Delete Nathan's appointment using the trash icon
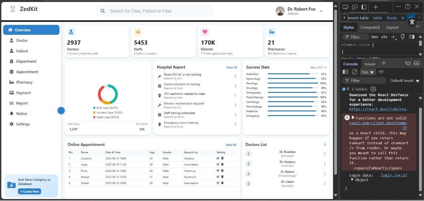424x201 pixels. click(x=222, y=177)
